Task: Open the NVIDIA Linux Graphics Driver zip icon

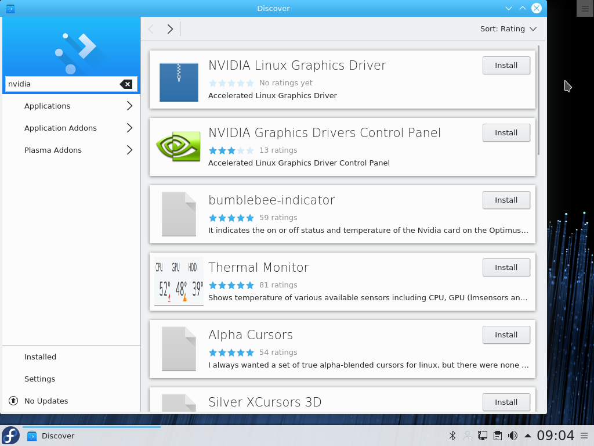Action: point(179,82)
